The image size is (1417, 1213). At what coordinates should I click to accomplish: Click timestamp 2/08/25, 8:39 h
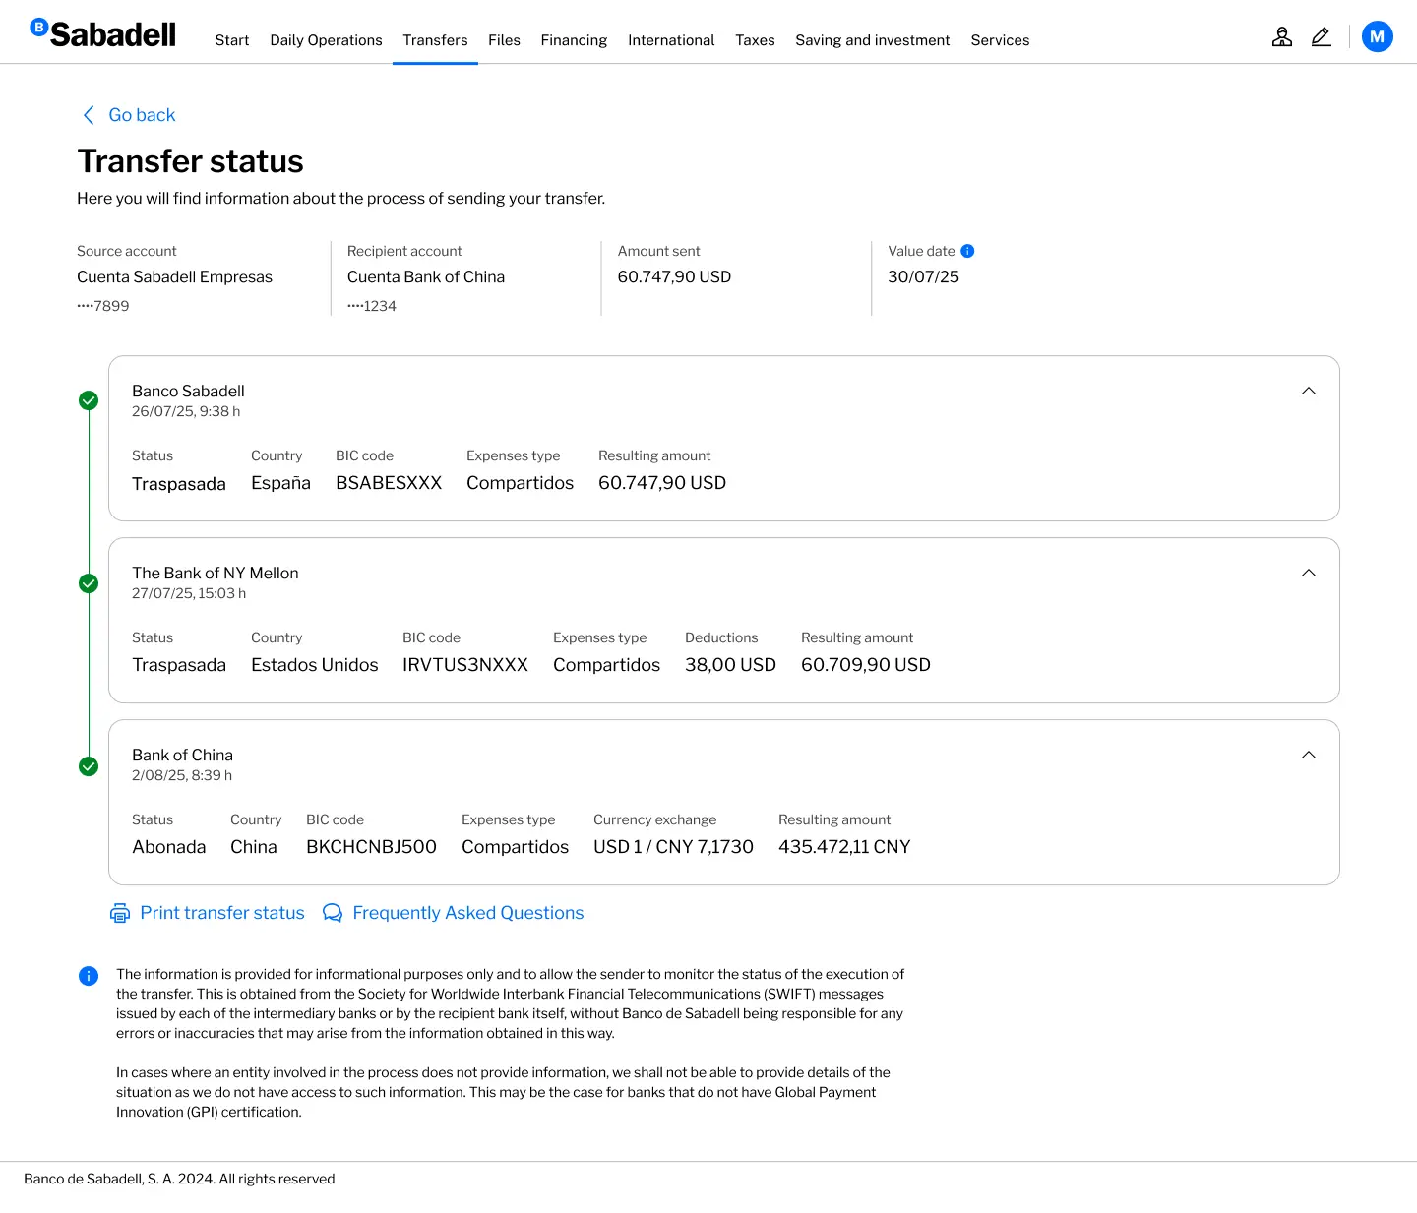click(x=182, y=775)
